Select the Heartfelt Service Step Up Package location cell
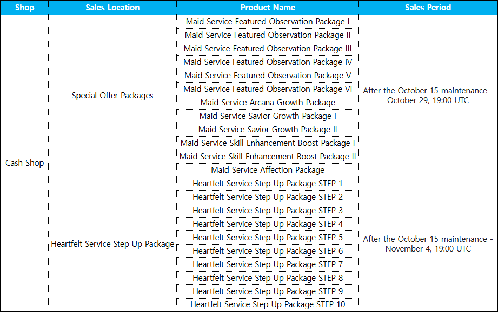Viewport: 498px width, 312px height. pyautogui.click(x=112, y=244)
